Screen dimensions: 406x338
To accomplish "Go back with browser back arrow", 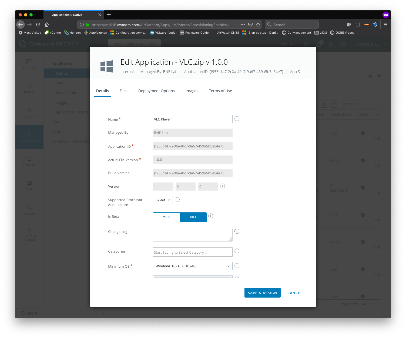I will tap(21, 25).
